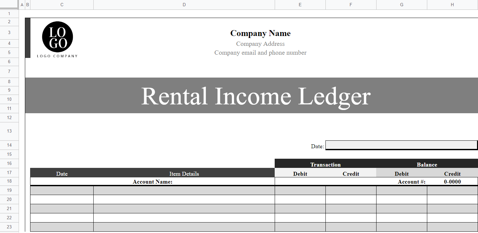
Task: Click Company email and phone number text
Action: pos(260,53)
